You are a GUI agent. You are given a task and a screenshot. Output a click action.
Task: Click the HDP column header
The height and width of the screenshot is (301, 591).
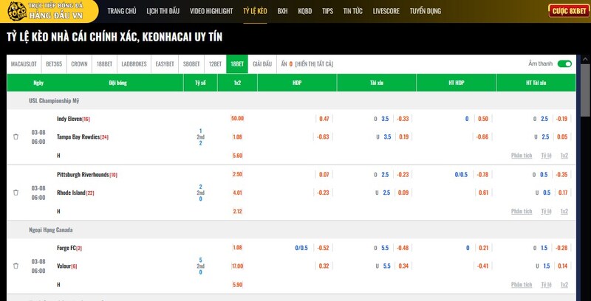pyautogui.click(x=297, y=83)
